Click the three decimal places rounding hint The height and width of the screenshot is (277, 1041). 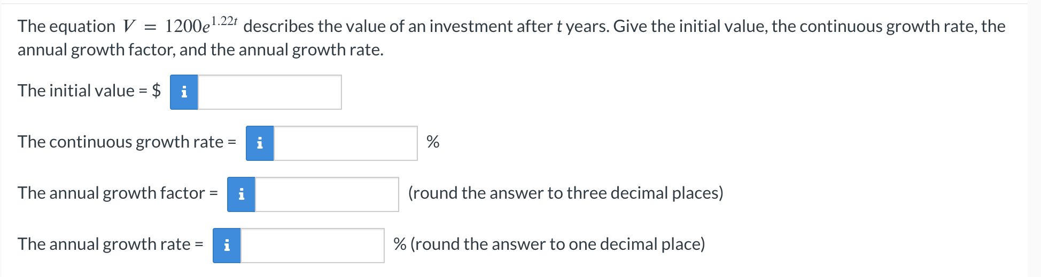[x=565, y=193]
